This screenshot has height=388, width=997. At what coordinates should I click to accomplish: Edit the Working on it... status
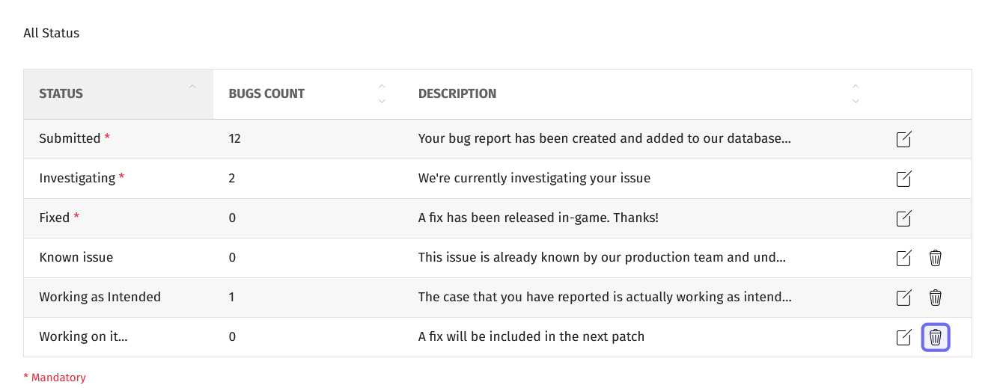[x=903, y=337]
